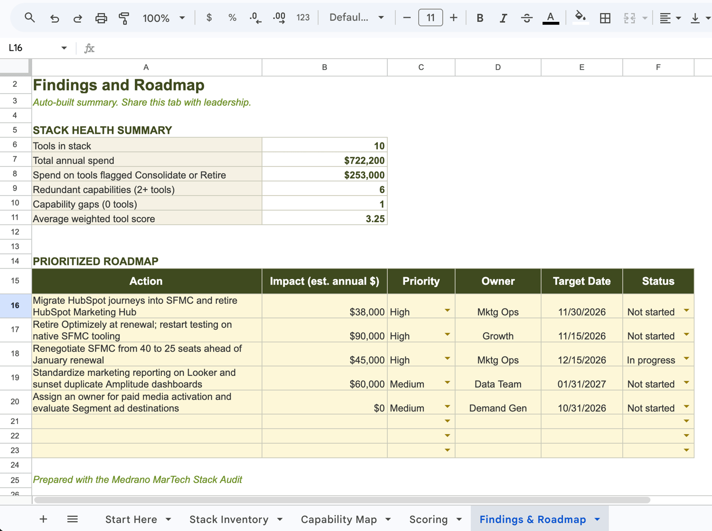Switch to the Capability Map tab
The image size is (712, 531).
click(339, 519)
